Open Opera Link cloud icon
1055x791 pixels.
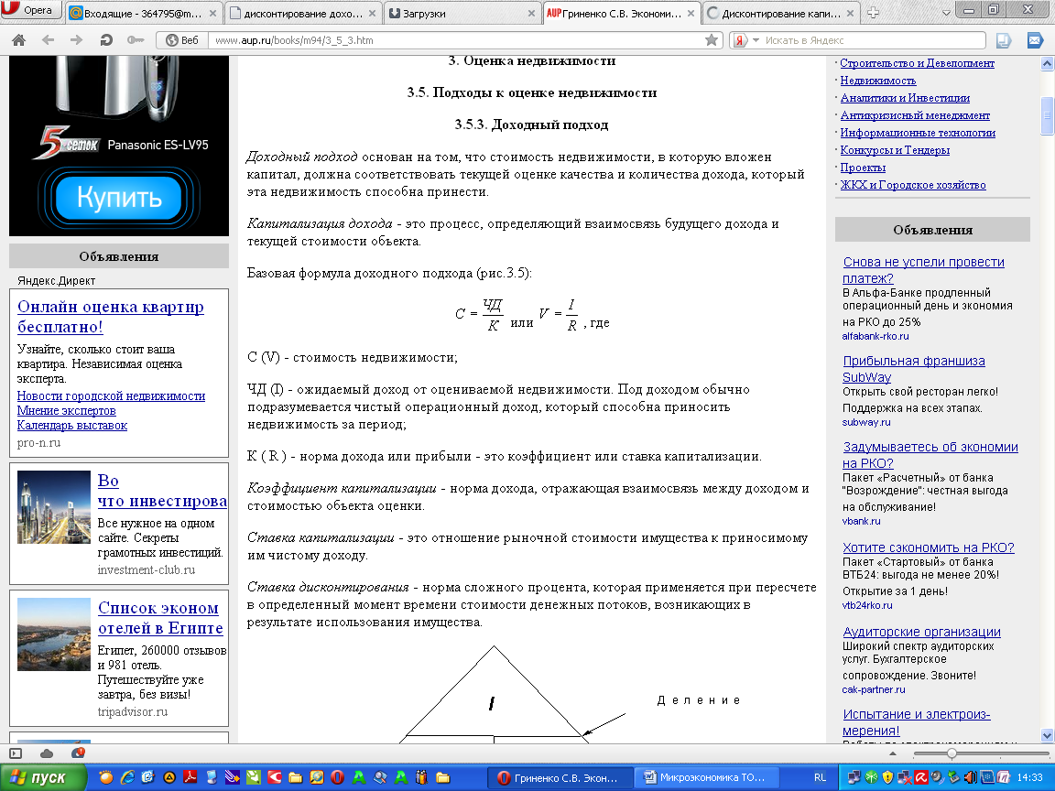47,753
